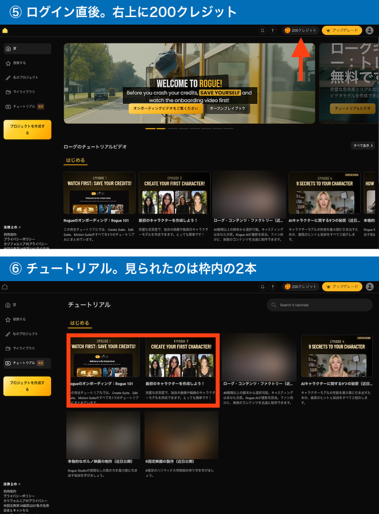Open Episode 2 thumbnail on the tutorials page
Screen dimensions: 379x514
click(x=181, y=356)
